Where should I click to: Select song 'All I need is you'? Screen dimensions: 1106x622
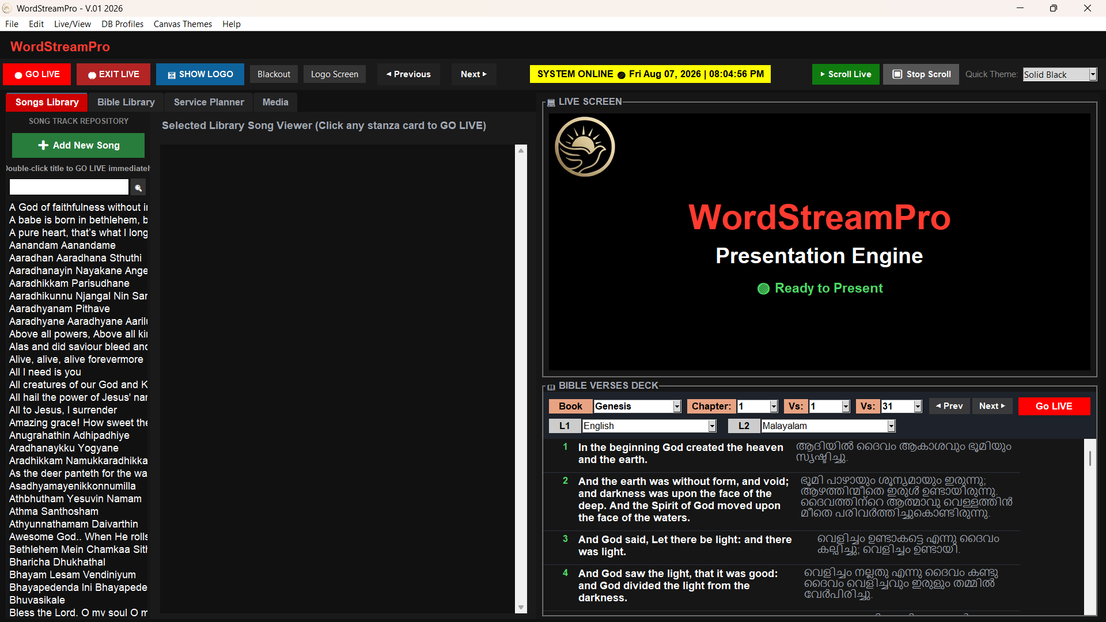click(45, 372)
